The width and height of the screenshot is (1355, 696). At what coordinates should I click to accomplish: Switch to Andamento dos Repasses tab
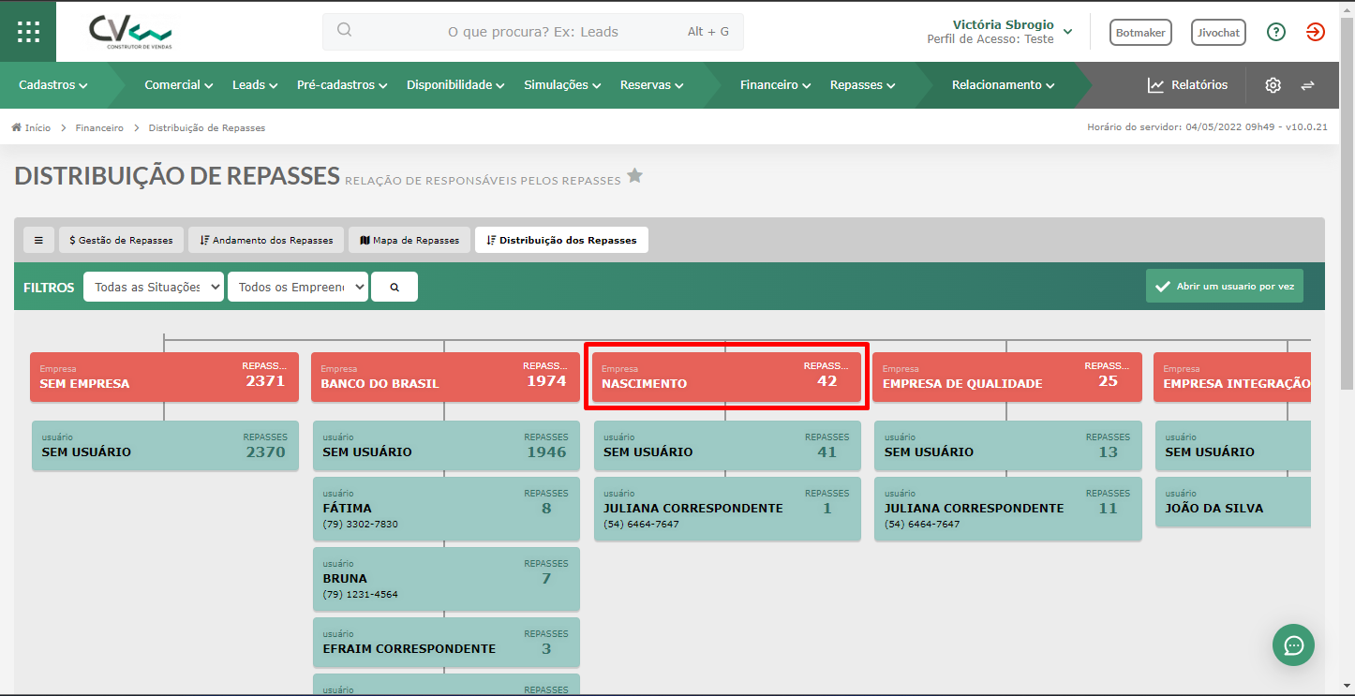click(266, 240)
